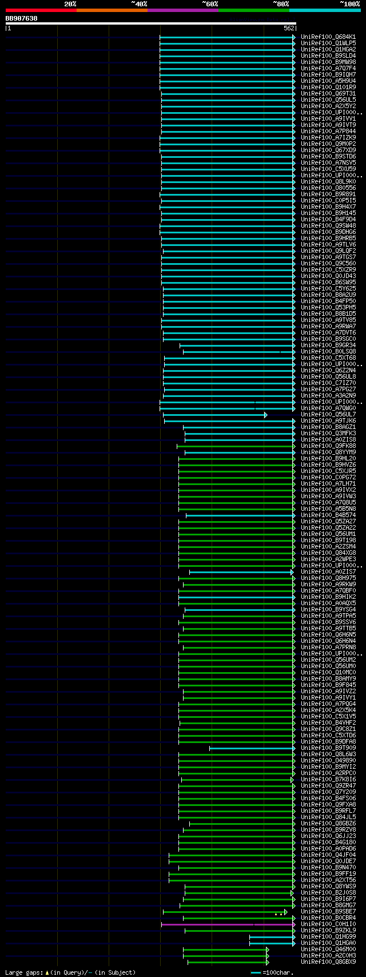Select the query name BB907638
Screen dimensions: 366x977
(22, 18)
